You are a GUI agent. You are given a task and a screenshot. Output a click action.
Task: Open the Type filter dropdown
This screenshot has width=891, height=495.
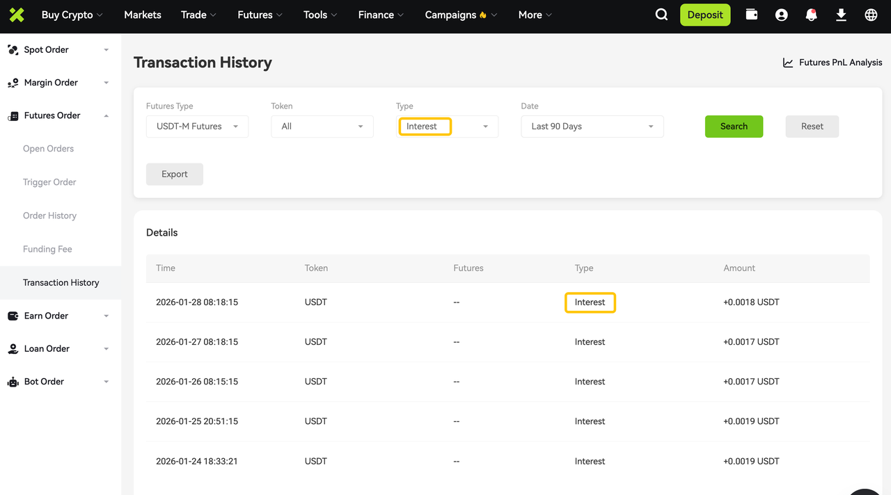pyautogui.click(x=447, y=127)
